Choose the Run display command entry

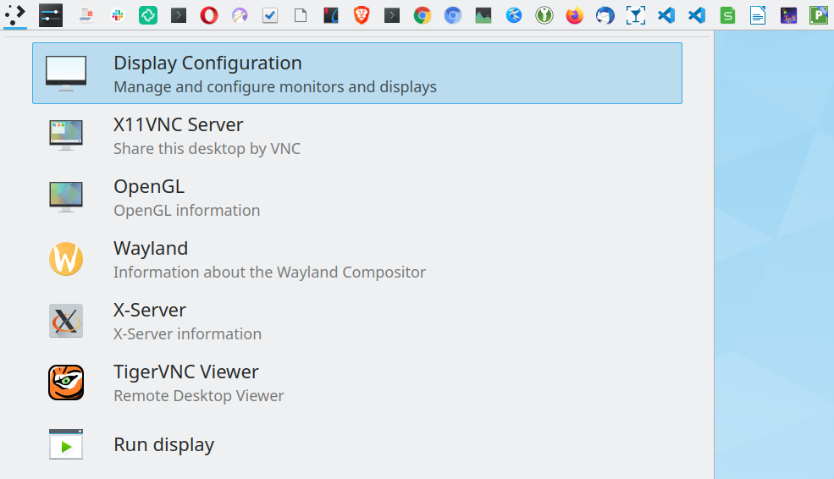pyautogui.click(x=357, y=444)
